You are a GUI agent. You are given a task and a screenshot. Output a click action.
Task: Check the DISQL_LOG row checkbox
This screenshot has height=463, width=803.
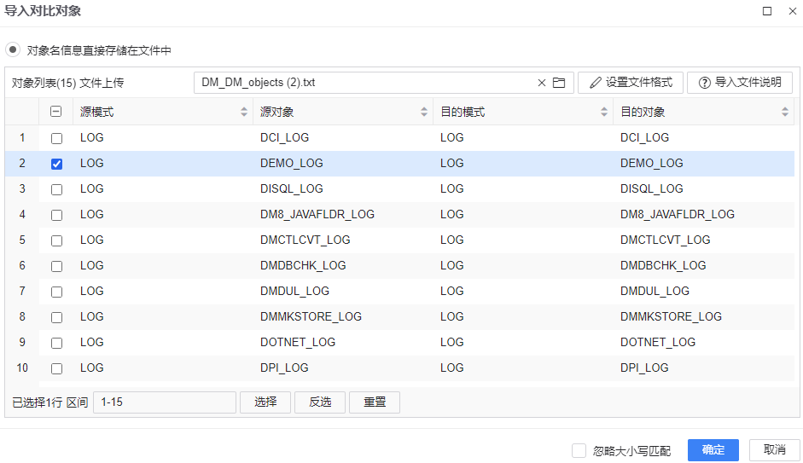pyautogui.click(x=57, y=190)
